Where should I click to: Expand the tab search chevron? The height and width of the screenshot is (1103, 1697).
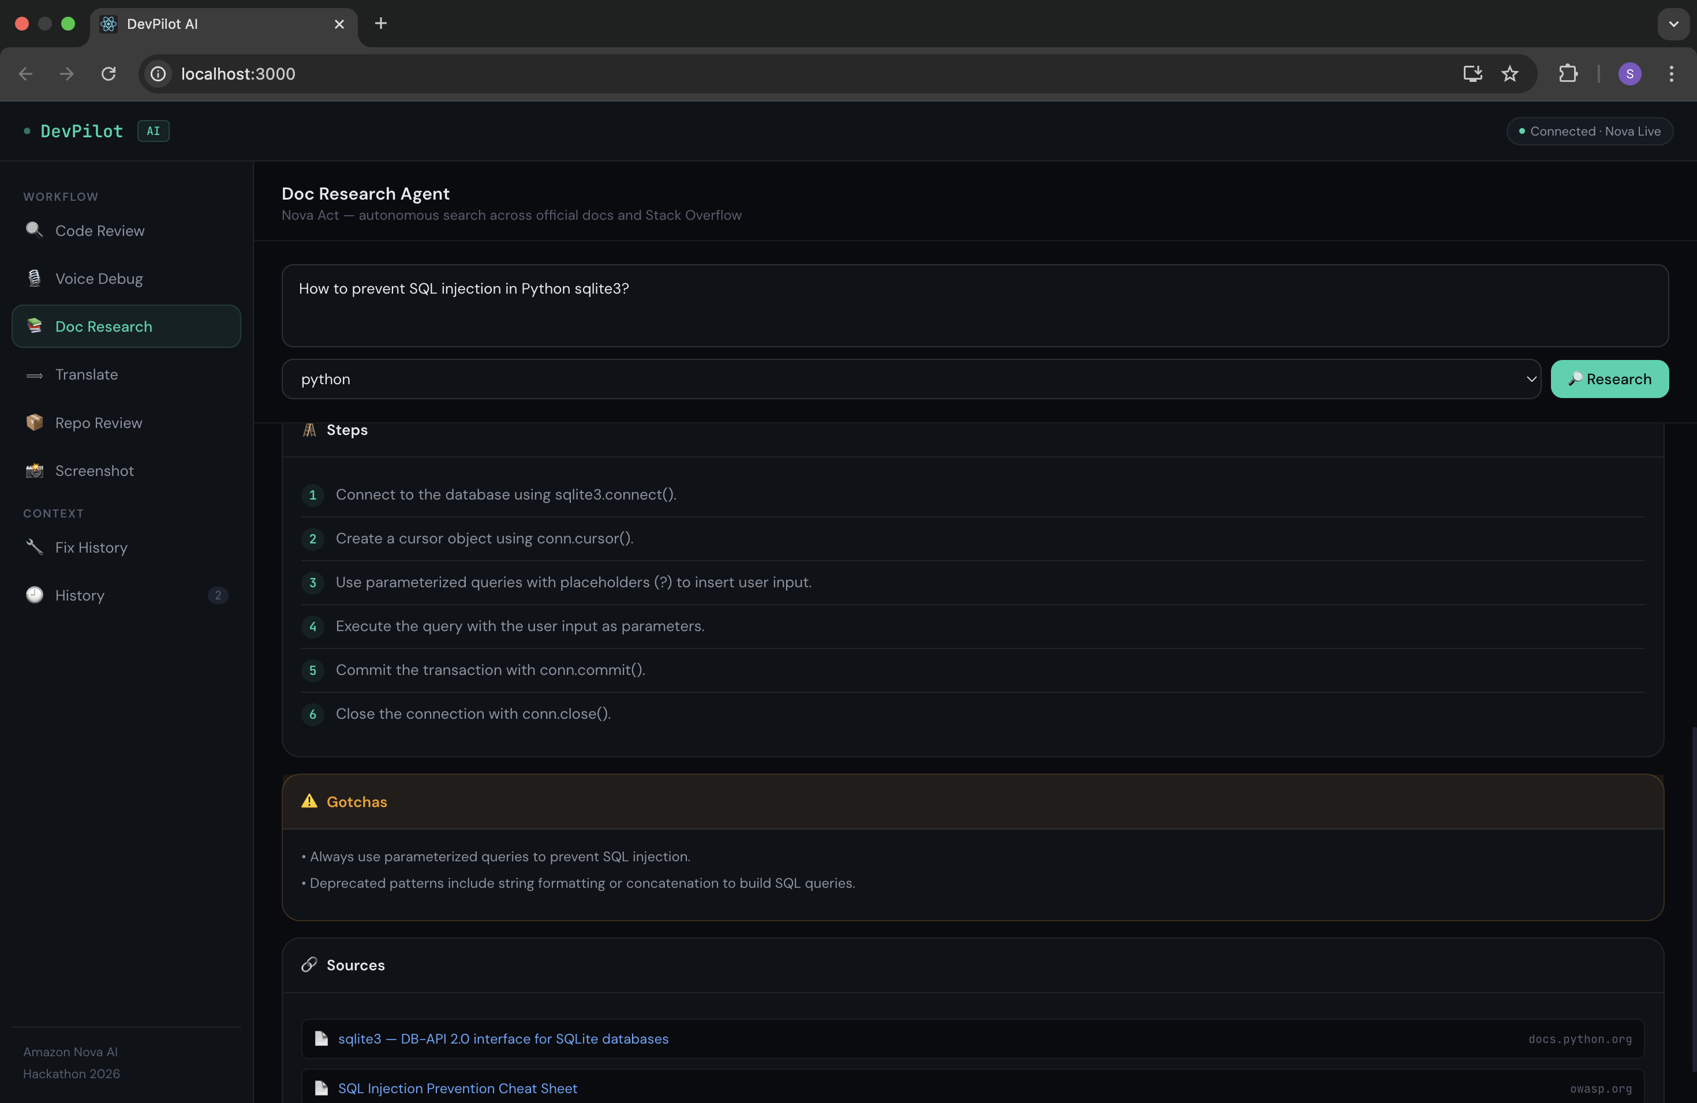pos(1673,24)
